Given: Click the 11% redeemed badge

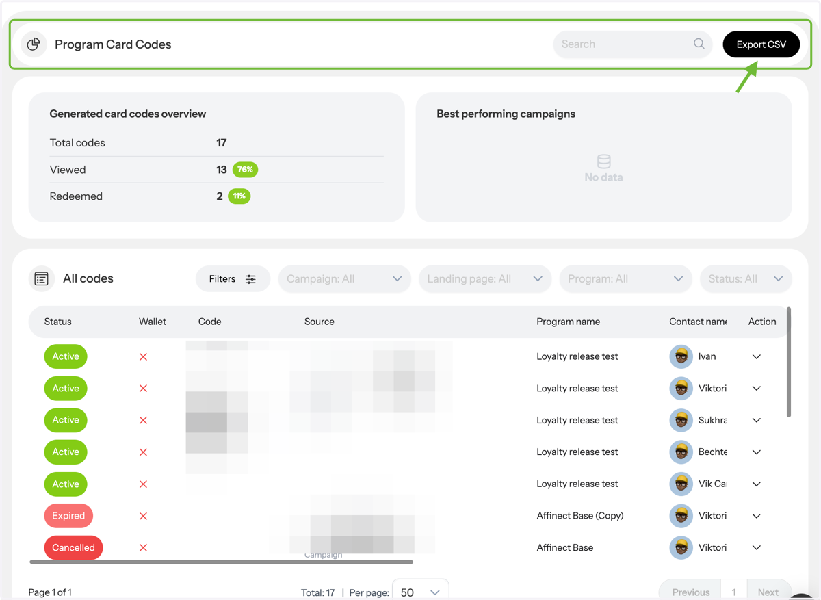Looking at the screenshot, I should click(239, 196).
